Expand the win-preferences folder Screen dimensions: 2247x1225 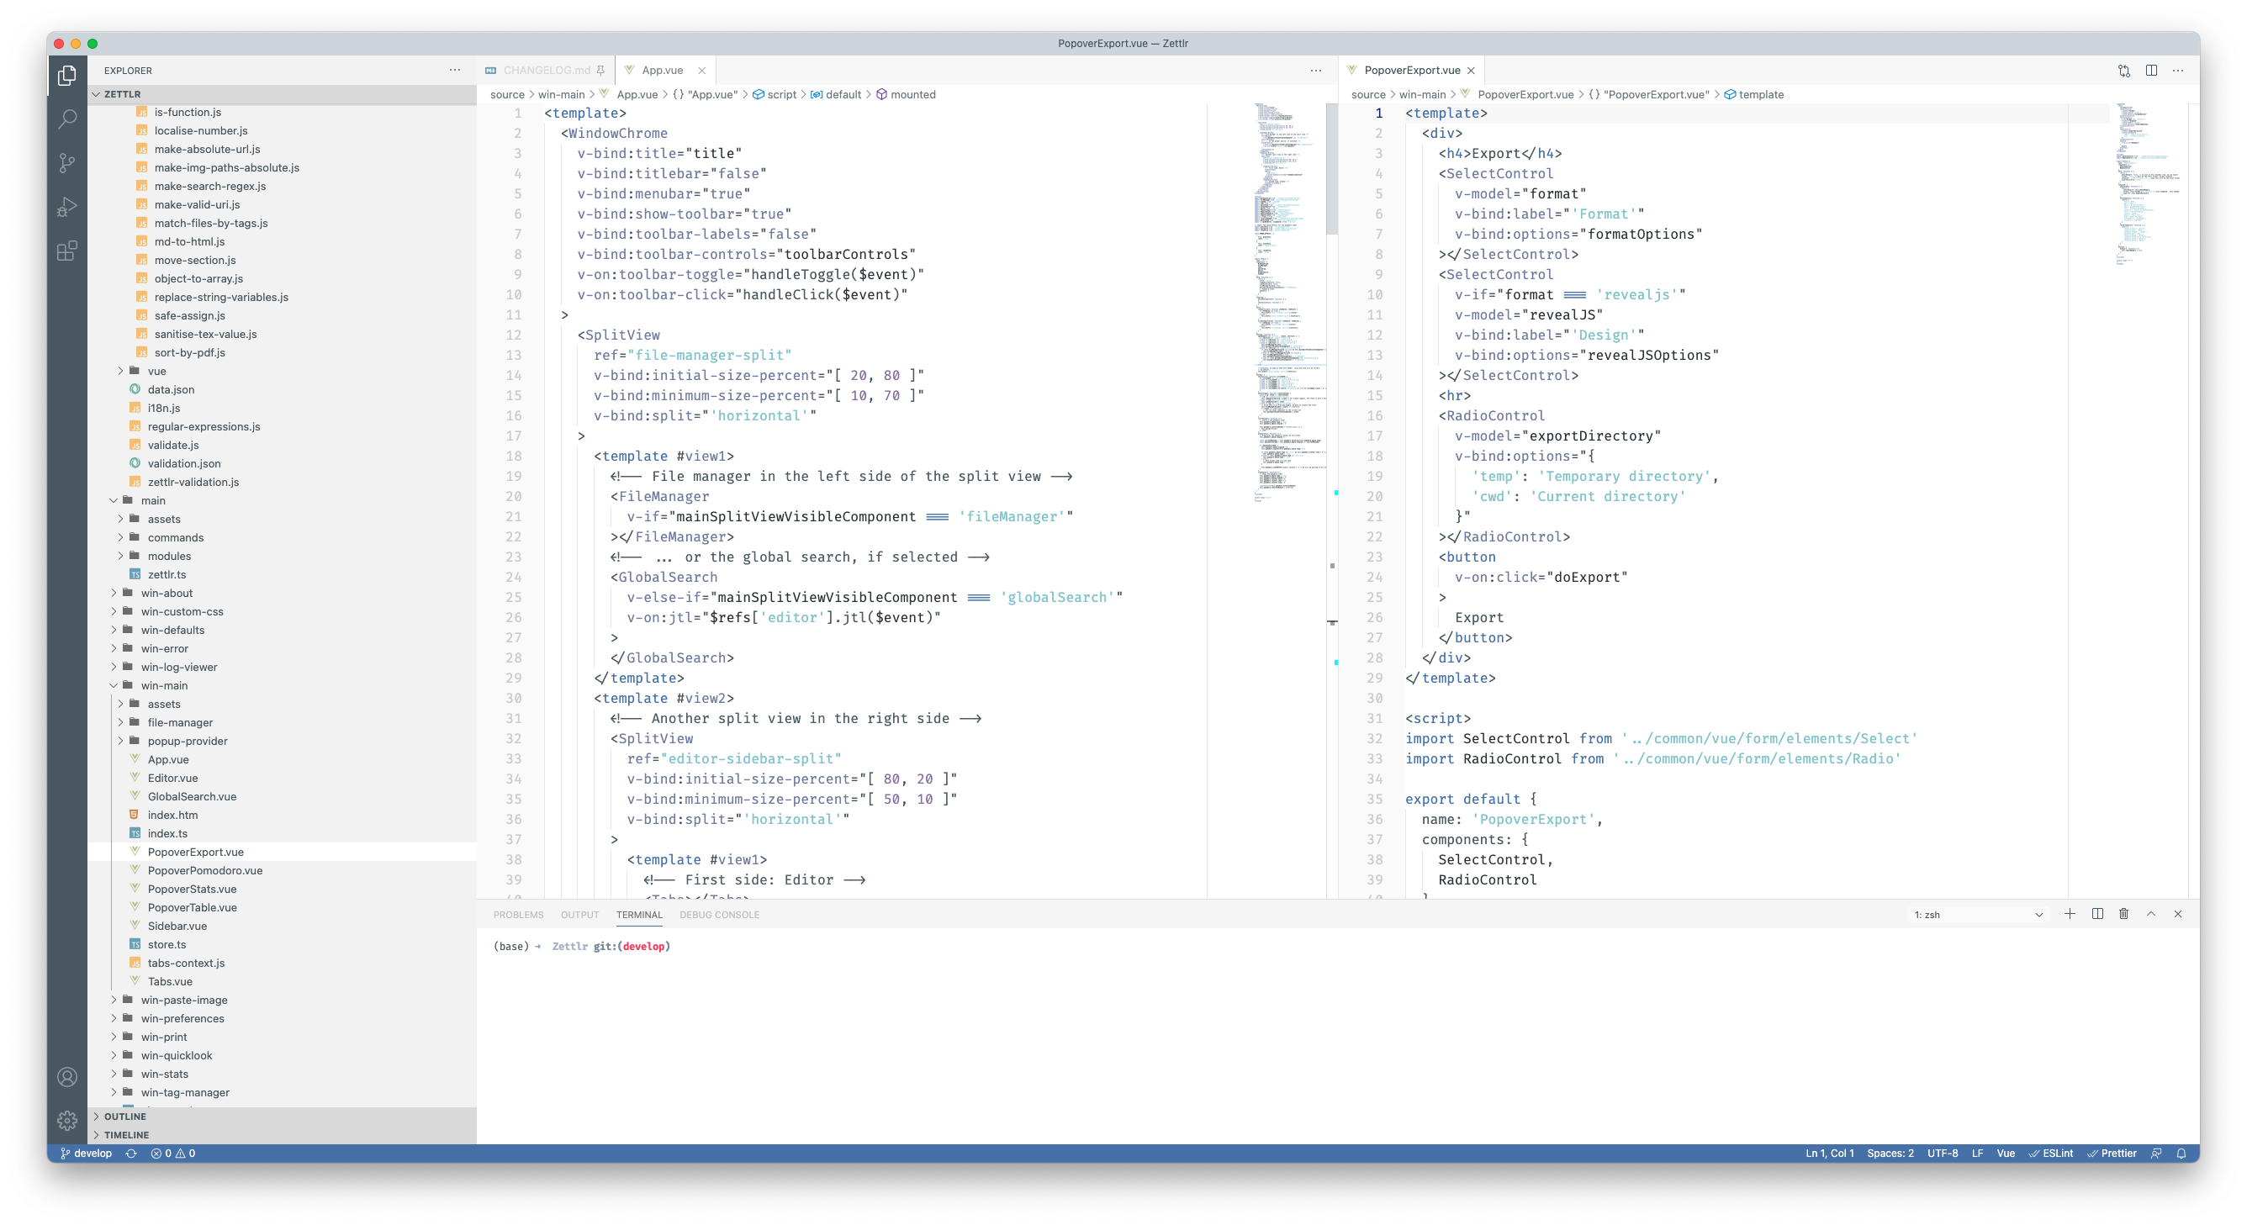click(182, 1018)
